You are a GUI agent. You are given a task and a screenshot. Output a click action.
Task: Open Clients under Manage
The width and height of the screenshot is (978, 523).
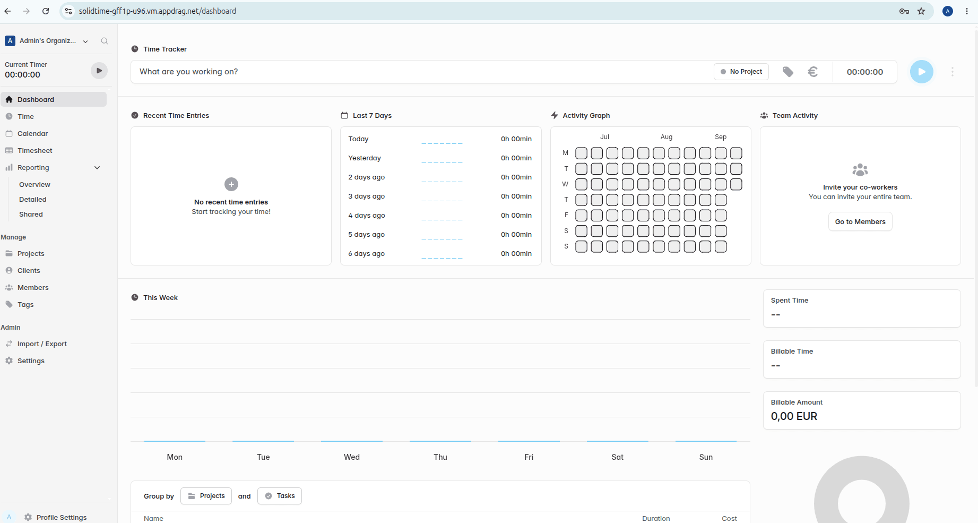(x=54, y=270)
